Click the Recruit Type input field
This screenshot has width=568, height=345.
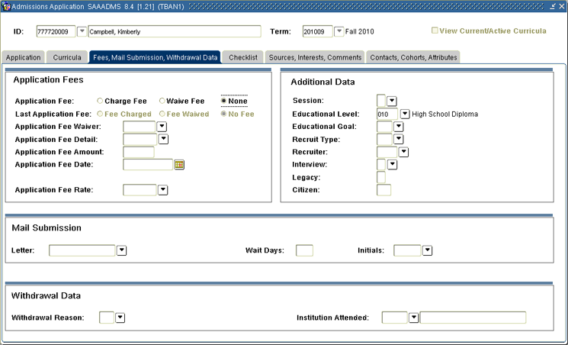[x=384, y=140]
